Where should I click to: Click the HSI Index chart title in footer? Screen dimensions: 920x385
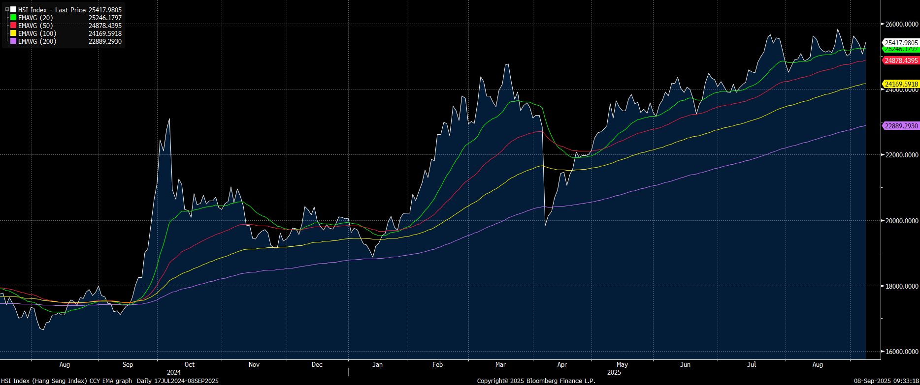click(66, 381)
